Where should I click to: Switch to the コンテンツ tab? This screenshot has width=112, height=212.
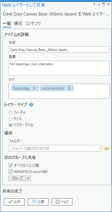33,24
